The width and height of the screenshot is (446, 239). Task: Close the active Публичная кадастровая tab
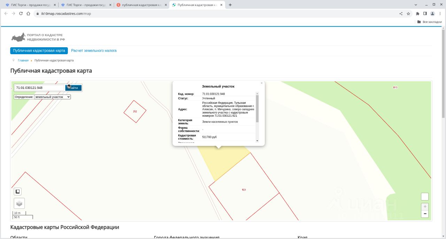221,5
